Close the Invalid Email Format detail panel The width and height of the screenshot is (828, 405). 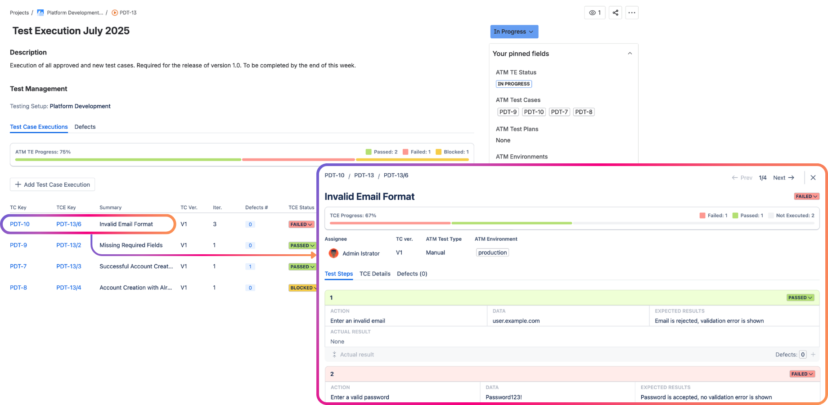[x=813, y=177]
